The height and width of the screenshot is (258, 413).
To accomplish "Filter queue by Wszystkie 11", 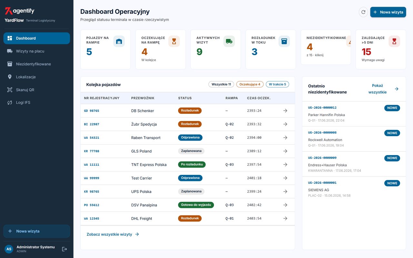I will pyautogui.click(x=221, y=84).
